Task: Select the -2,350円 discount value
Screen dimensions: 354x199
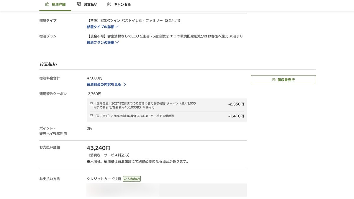Action: coord(236,104)
